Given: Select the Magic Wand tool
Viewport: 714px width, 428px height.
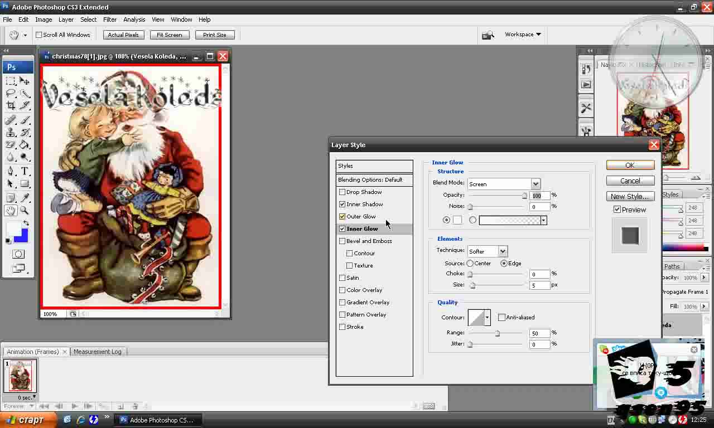Looking at the screenshot, I should [x=25, y=94].
